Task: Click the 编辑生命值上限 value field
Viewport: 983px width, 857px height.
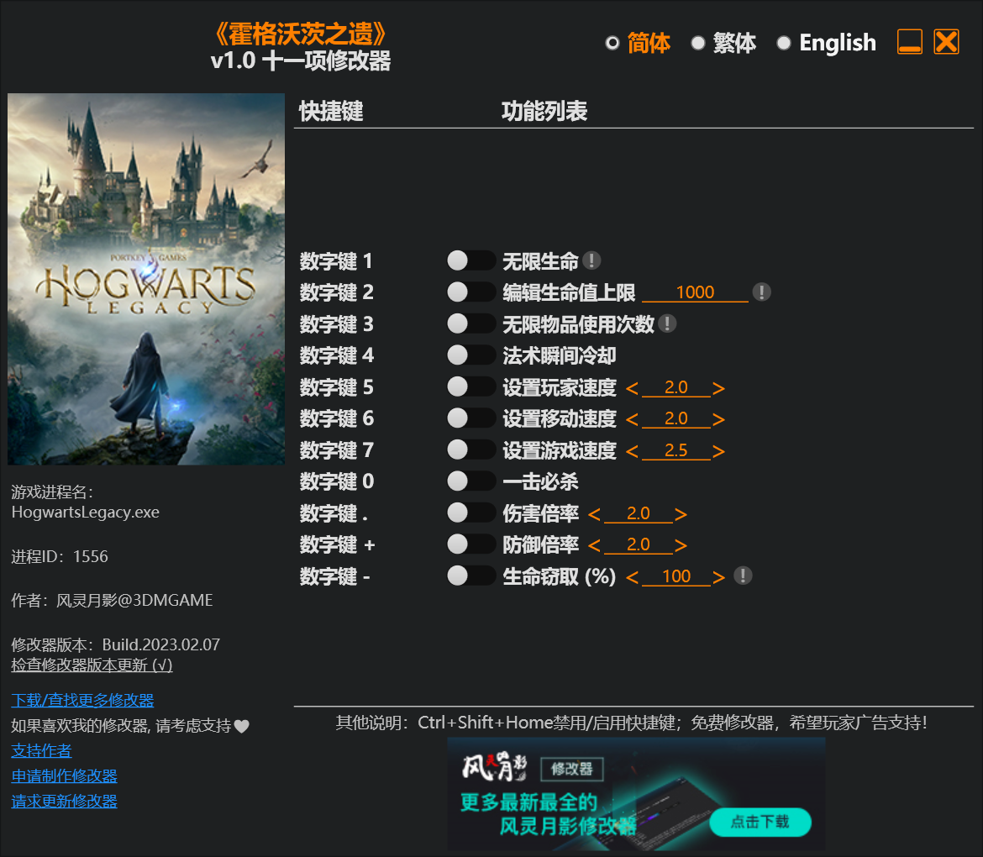Action: 695,292
